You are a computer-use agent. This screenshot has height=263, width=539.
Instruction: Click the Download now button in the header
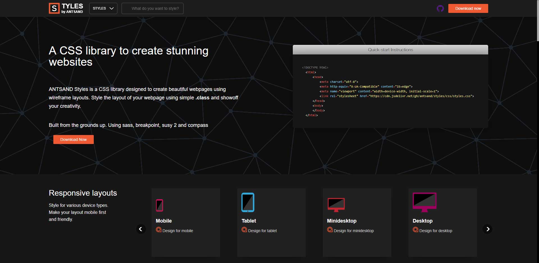468,8
